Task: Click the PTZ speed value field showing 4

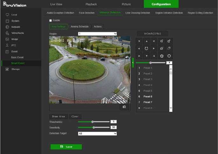Action: click(169, 63)
